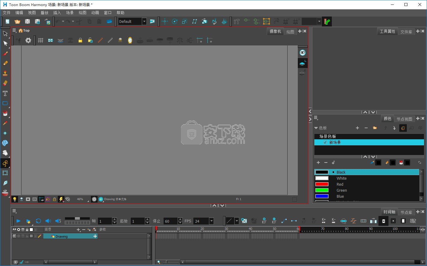Image resolution: width=427 pixels, height=266 pixels.
Task: Click frame 30 on the timeline ruler
Action: (226, 229)
